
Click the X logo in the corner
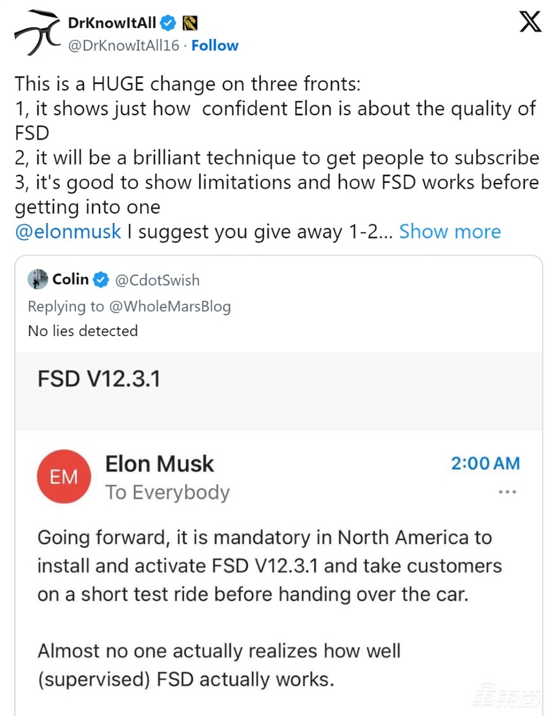(530, 24)
